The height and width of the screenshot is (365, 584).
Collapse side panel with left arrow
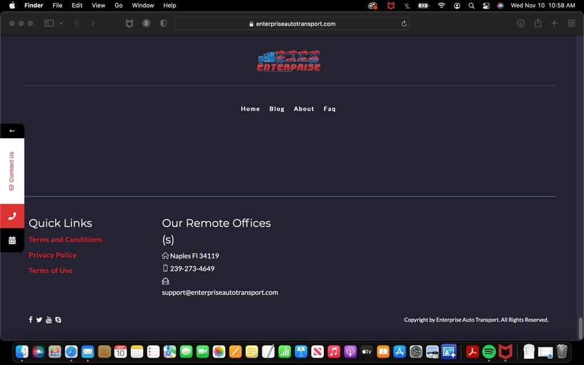coord(12,131)
